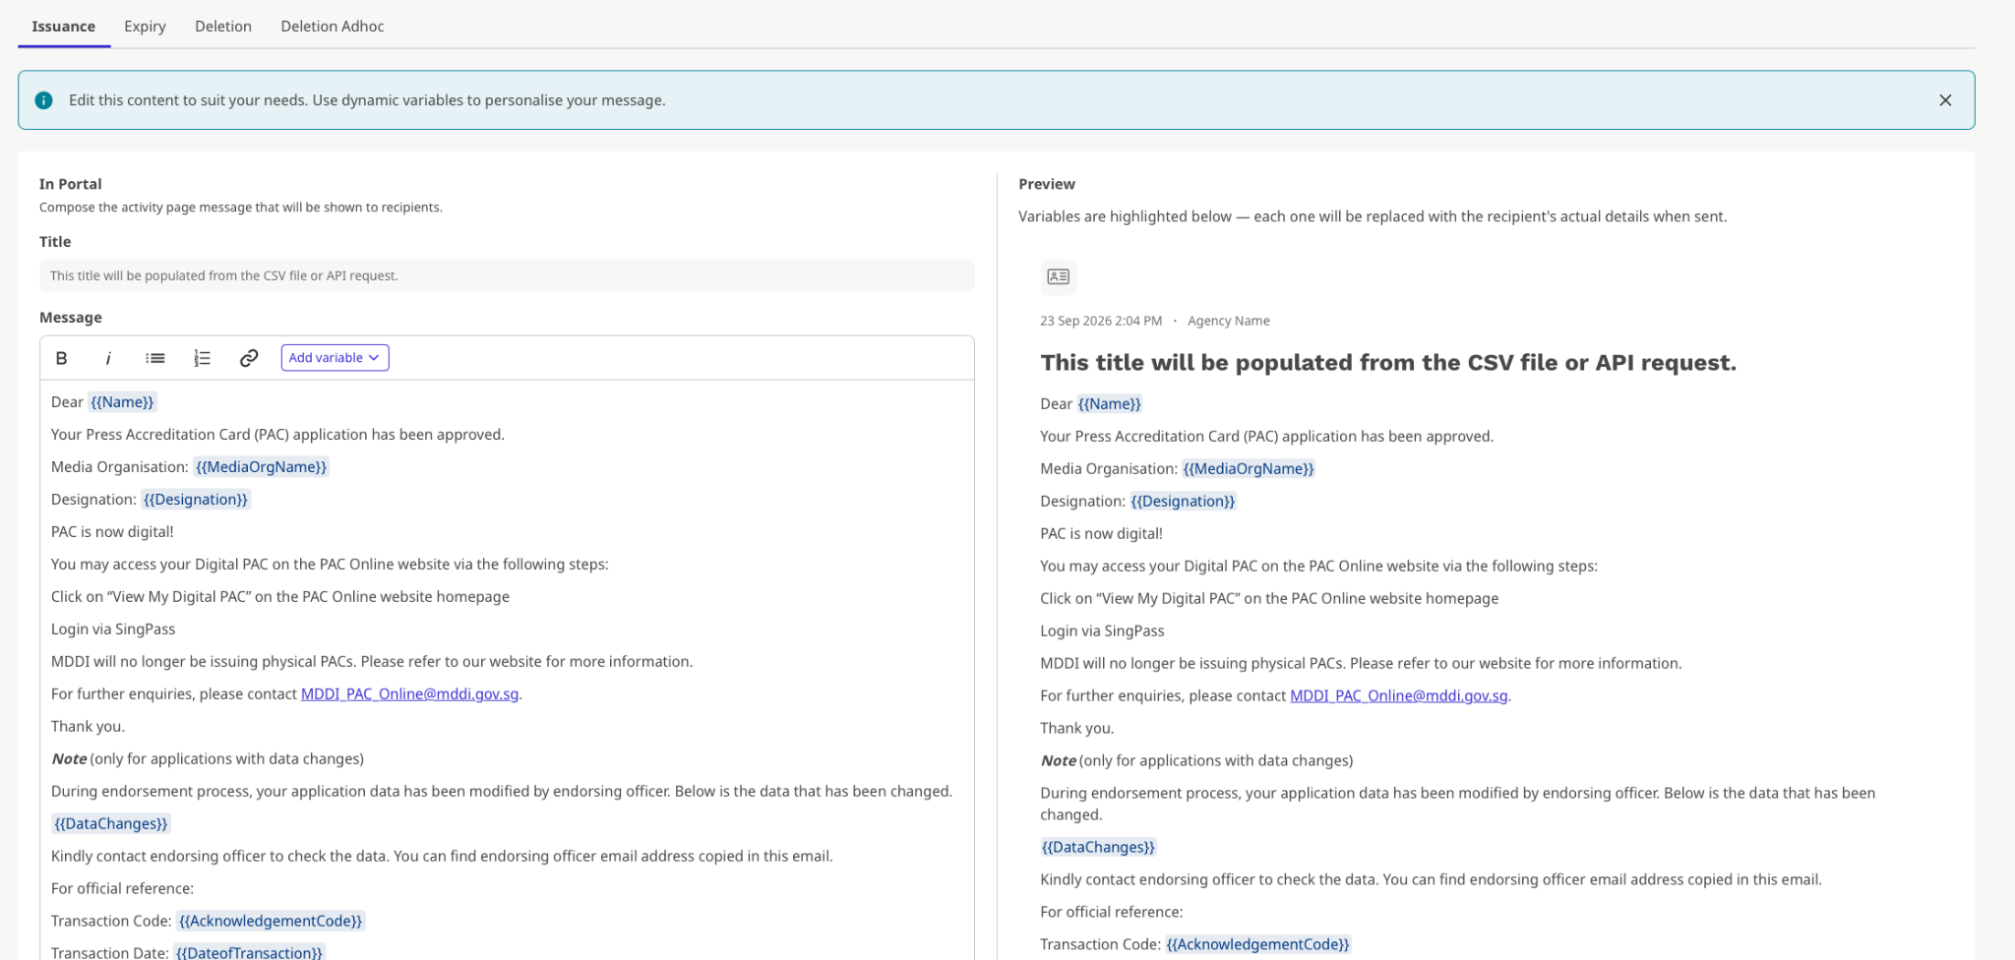Apply bold formatting in message toolbar
This screenshot has height=960, width=2015.
tap(62, 358)
